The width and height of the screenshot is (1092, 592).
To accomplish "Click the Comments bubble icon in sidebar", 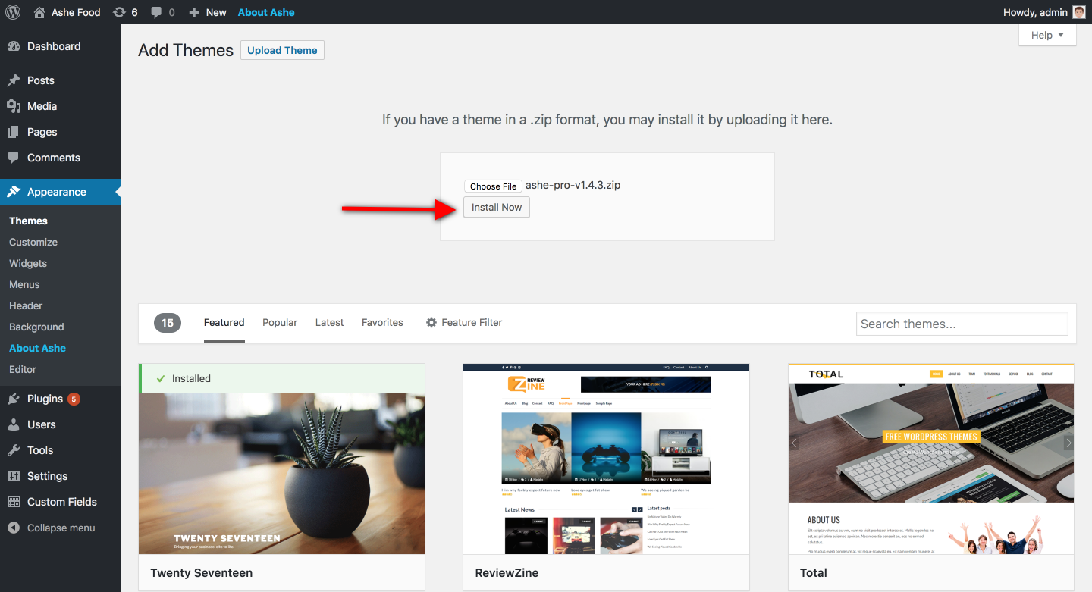I will [14, 158].
